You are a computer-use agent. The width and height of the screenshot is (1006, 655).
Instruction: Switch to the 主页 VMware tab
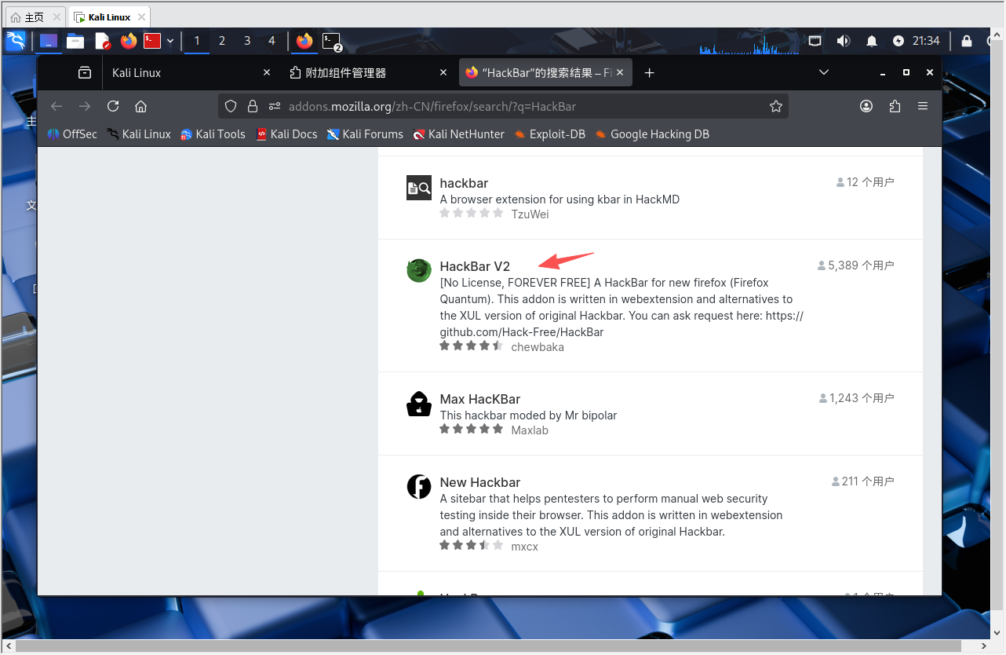click(35, 16)
